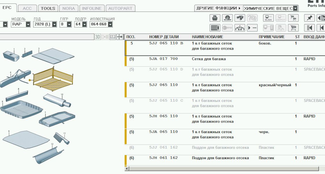The height and width of the screenshot is (174, 325).
Task: Click the print icon in the toolbar
Action: click(x=214, y=18)
